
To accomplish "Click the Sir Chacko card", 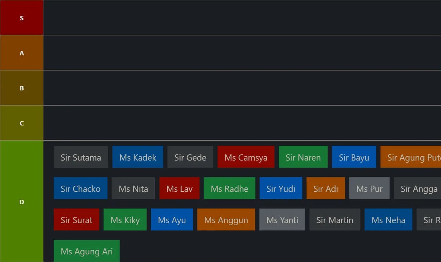I will tap(81, 188).
